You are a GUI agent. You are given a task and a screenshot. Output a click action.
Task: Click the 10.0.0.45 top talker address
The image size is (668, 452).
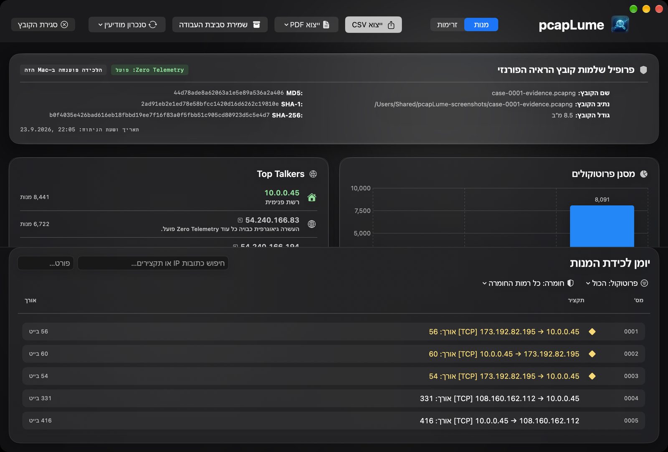[282, 193]
